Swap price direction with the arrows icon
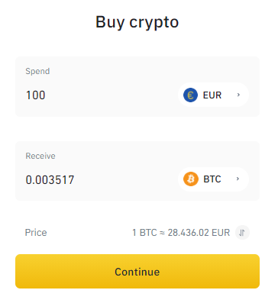The image size is (278, 303). pos(242,232)
